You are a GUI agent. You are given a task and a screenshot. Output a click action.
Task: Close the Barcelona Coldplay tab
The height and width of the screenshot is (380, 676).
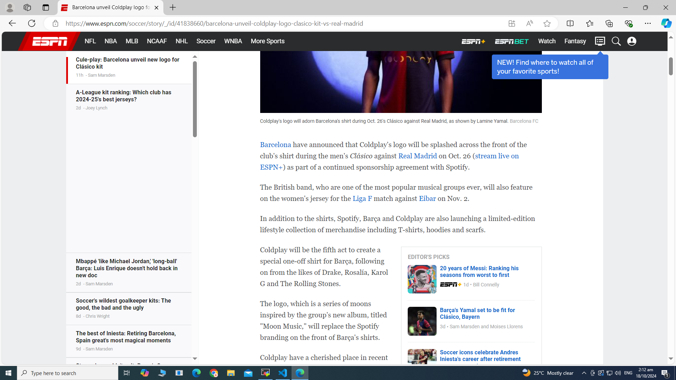156,7
